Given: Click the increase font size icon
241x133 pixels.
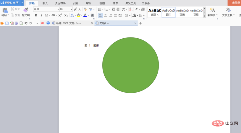Looking at the screenshot, I should [x=75, y=9].
